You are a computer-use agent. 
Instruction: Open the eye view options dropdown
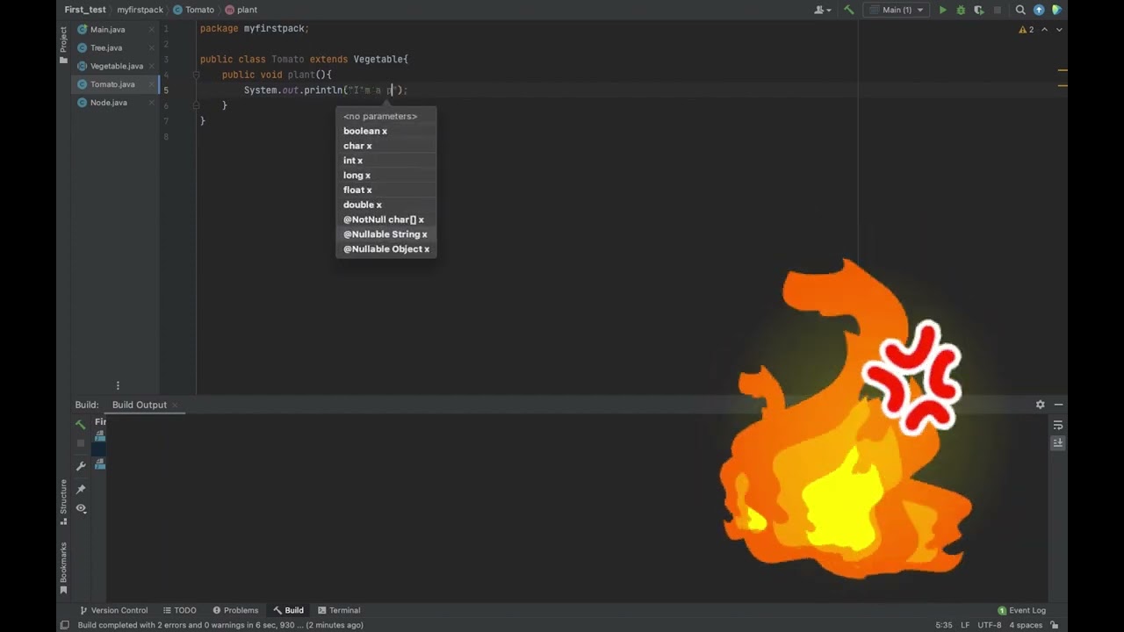pos(81,508)
